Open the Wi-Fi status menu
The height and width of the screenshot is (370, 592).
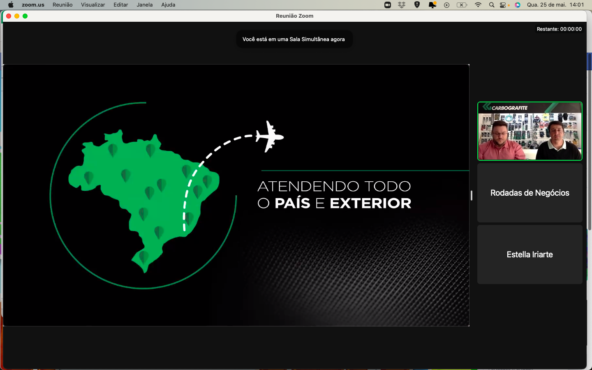click(478, 5)
